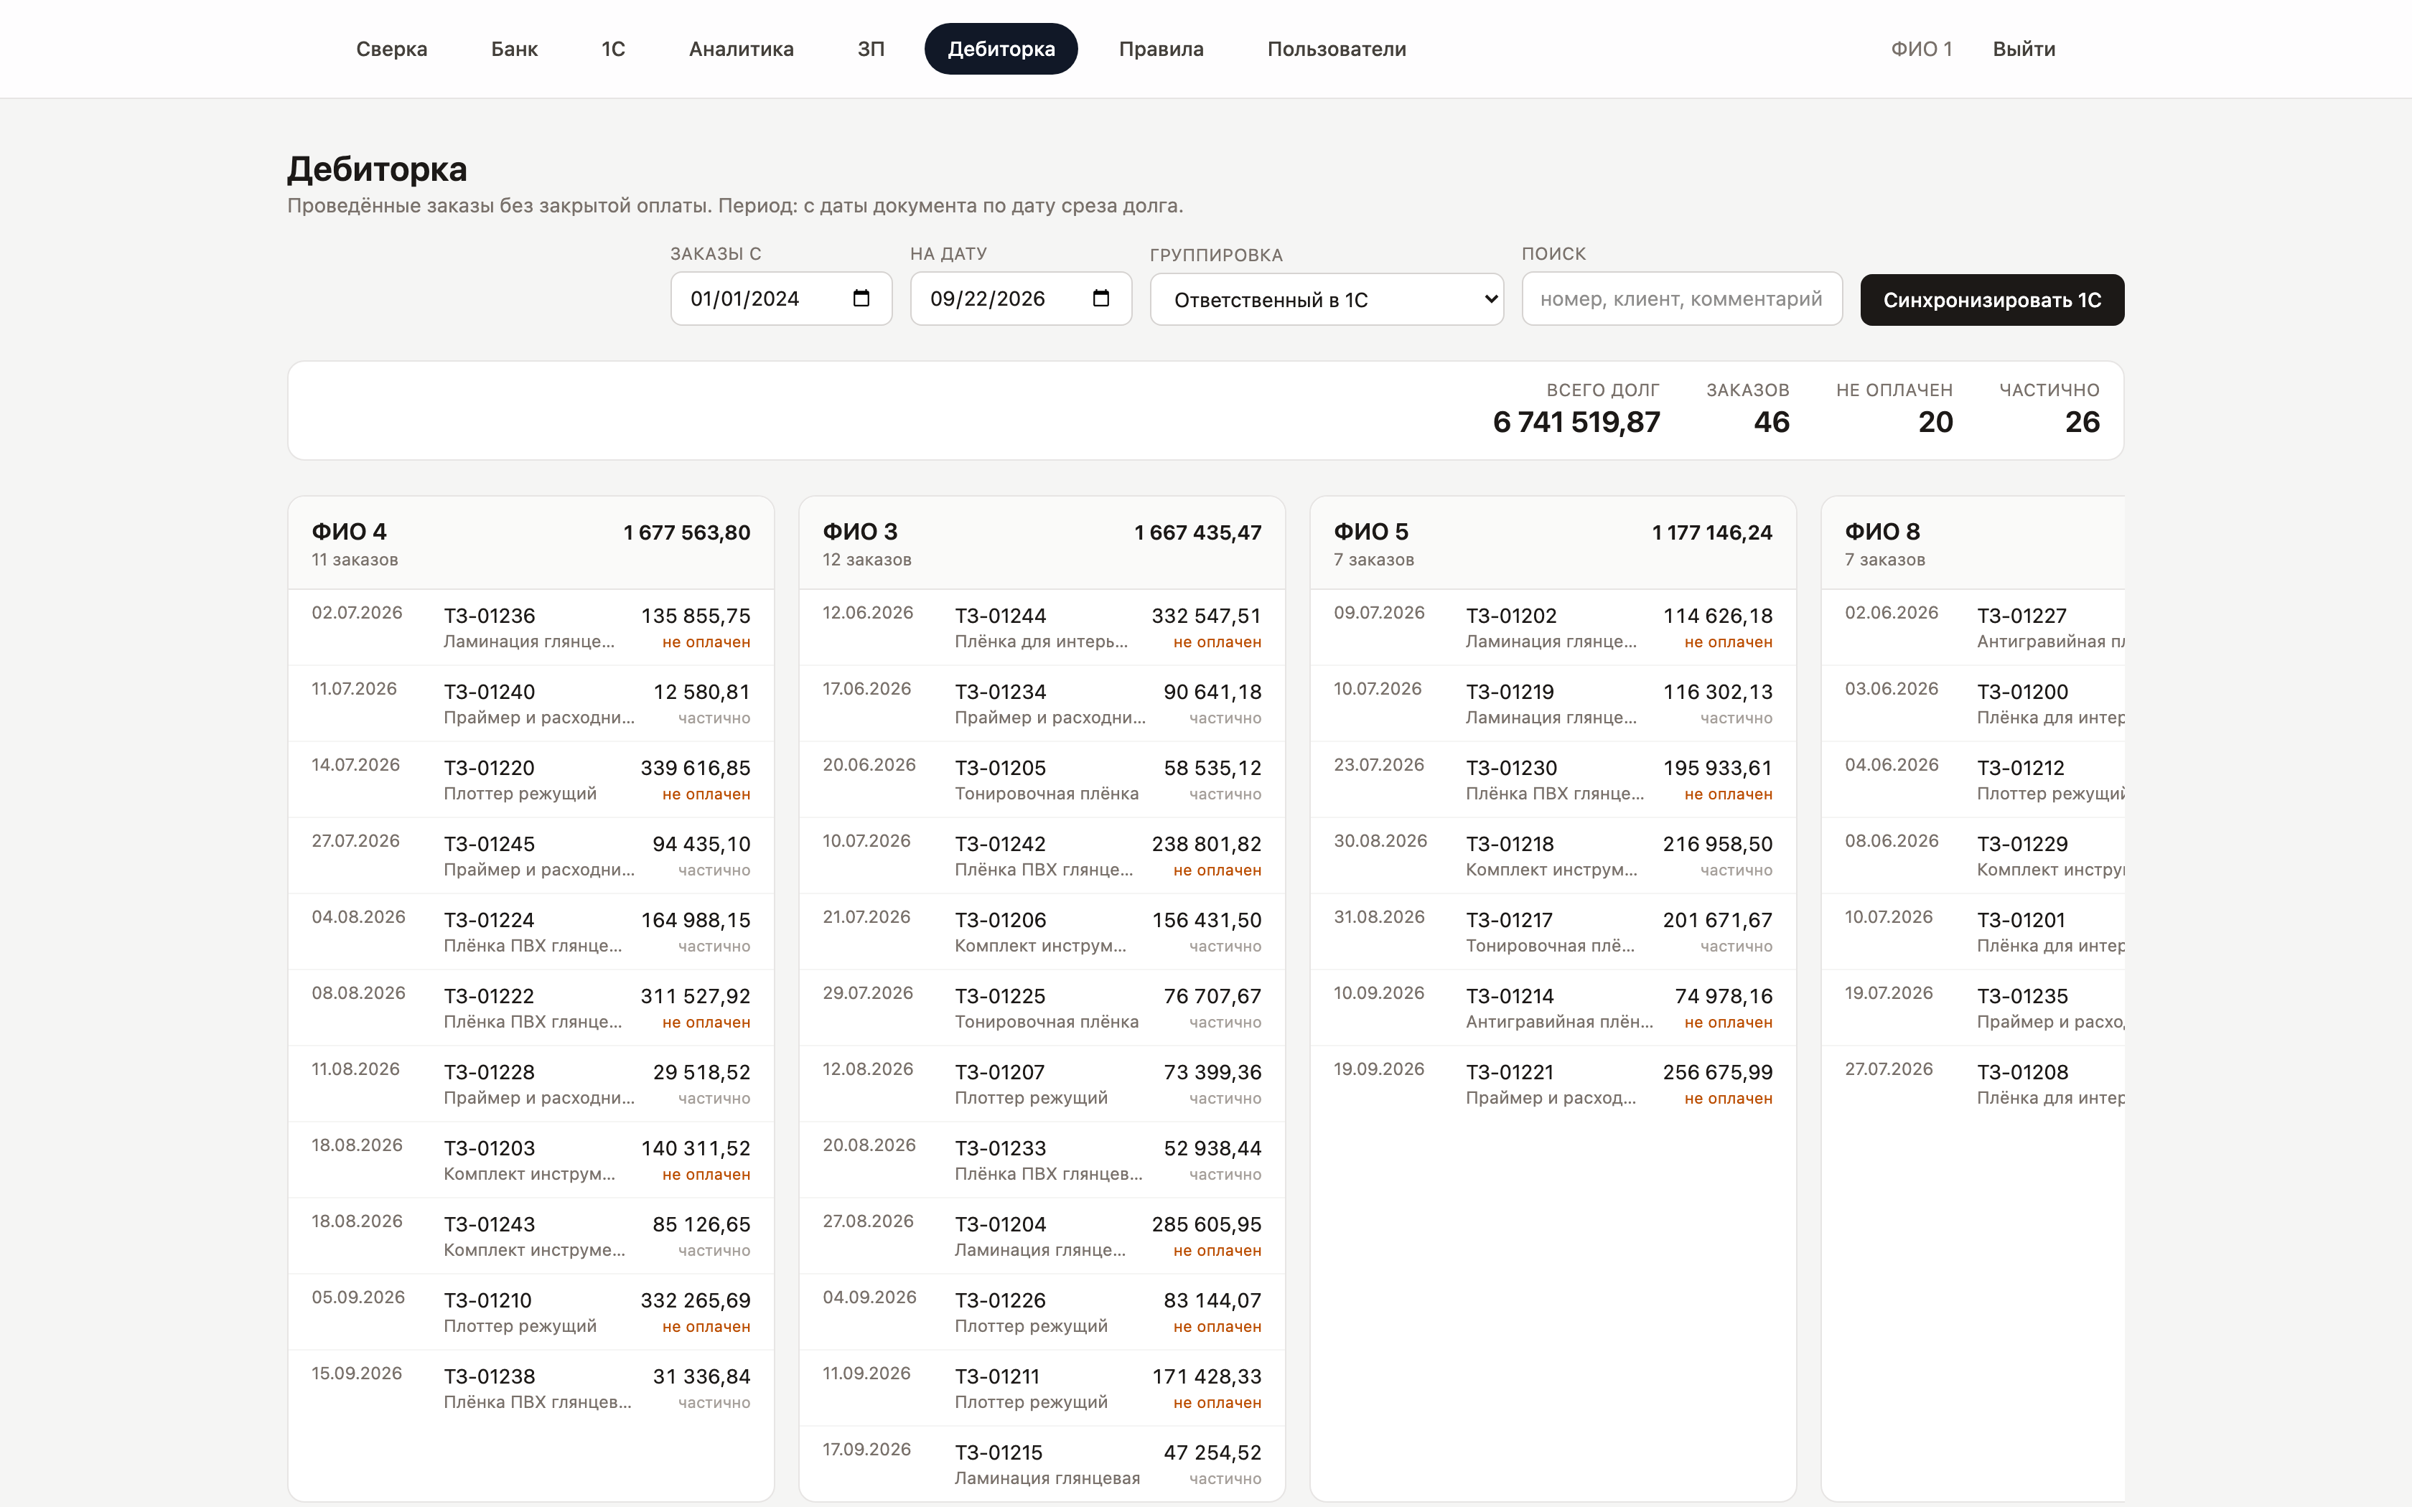
Task: Select order ТЗ-01206 row
Action: click(x=1042, y=931)
